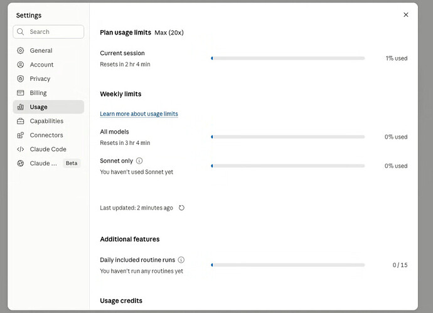433x313 pixels.
Task: Click the 'Settings' title
Action: coord(29,16)
